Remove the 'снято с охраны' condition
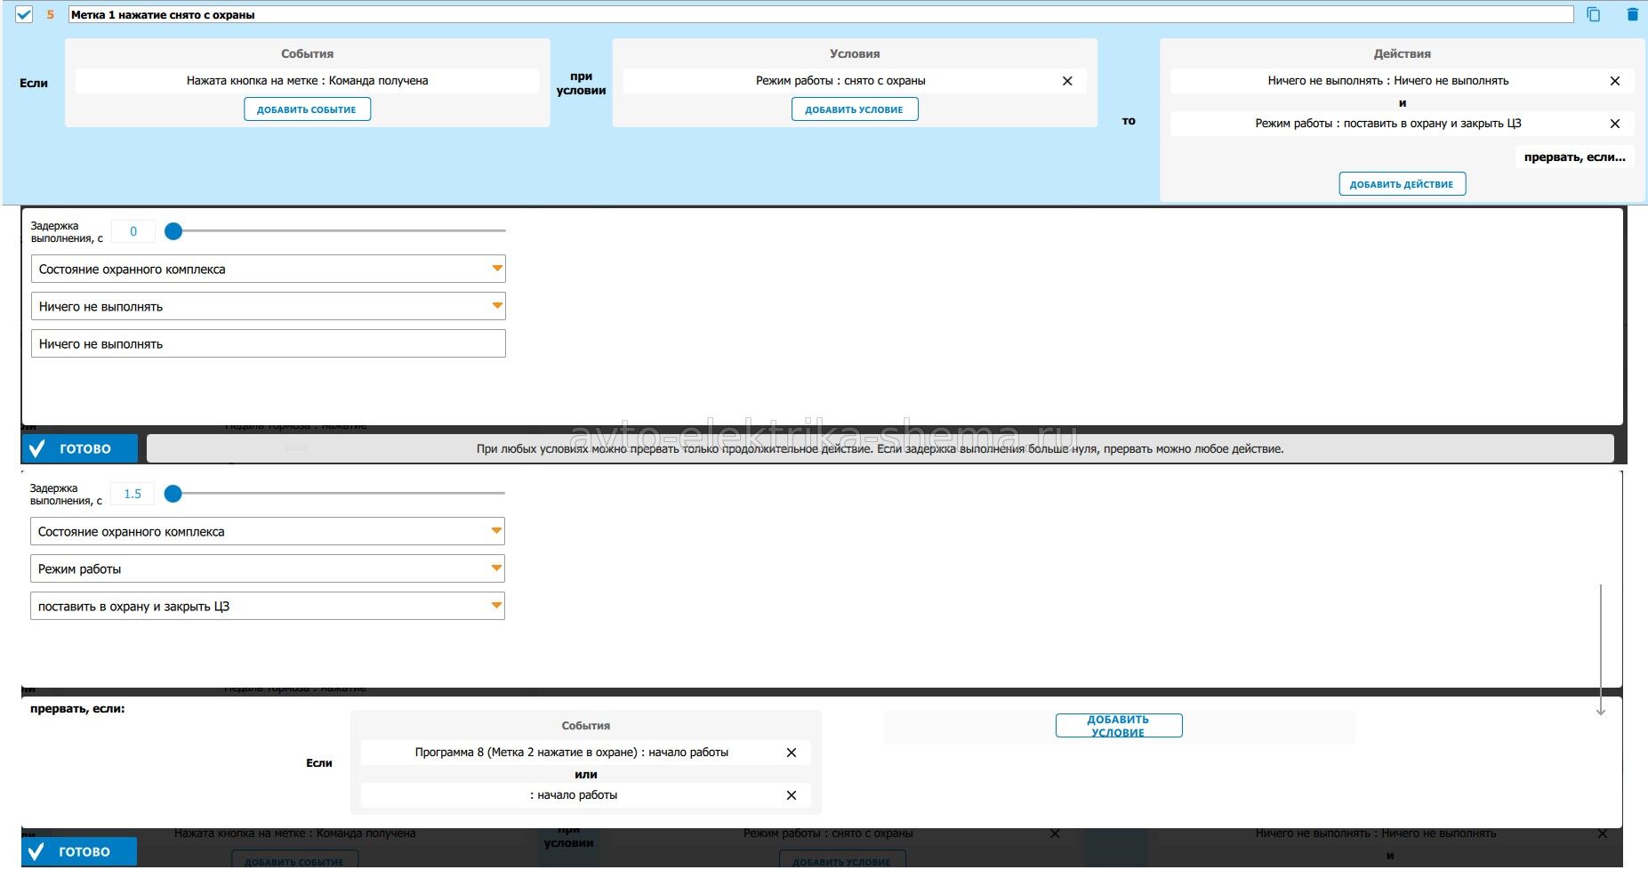1648x870 pixels. [1067, 81]
